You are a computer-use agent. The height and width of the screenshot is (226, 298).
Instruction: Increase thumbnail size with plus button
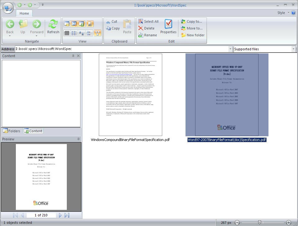point(288,223)
